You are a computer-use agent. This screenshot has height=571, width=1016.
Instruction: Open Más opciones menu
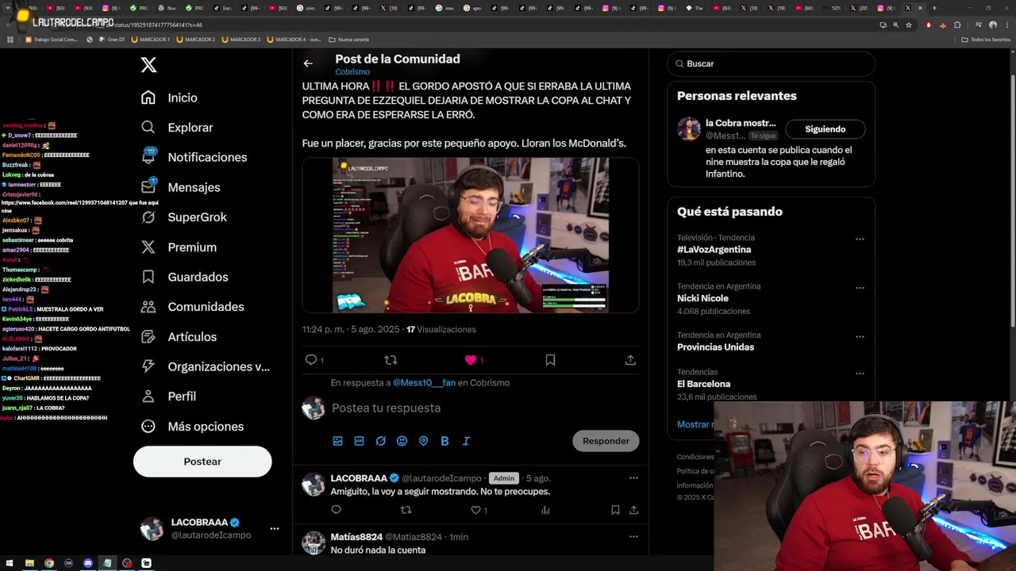tap(191, 427)
